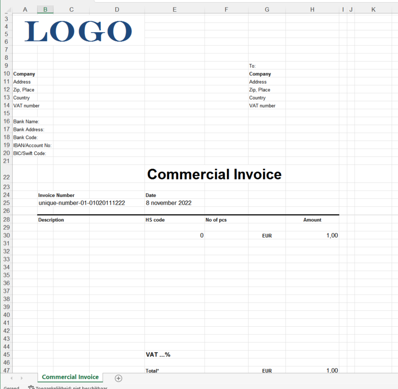Viewport: 398px width, 389px height.
Task: Click the previous sheet navigation arrow
Action: 10,378
